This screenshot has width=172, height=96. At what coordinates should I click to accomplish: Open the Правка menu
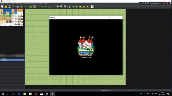tap(7, 3)
